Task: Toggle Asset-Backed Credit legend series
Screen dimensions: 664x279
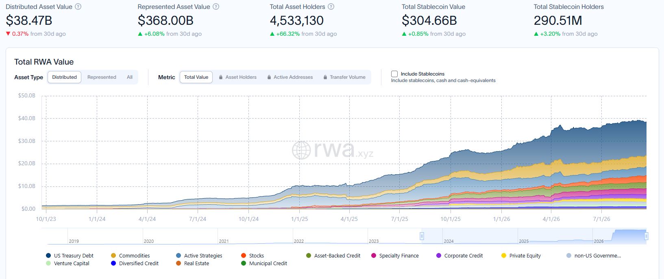Action: [x=333, y=255]
